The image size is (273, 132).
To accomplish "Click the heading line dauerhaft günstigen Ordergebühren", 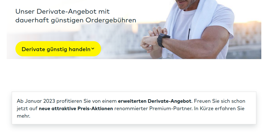I will click(x=76, y=20).
